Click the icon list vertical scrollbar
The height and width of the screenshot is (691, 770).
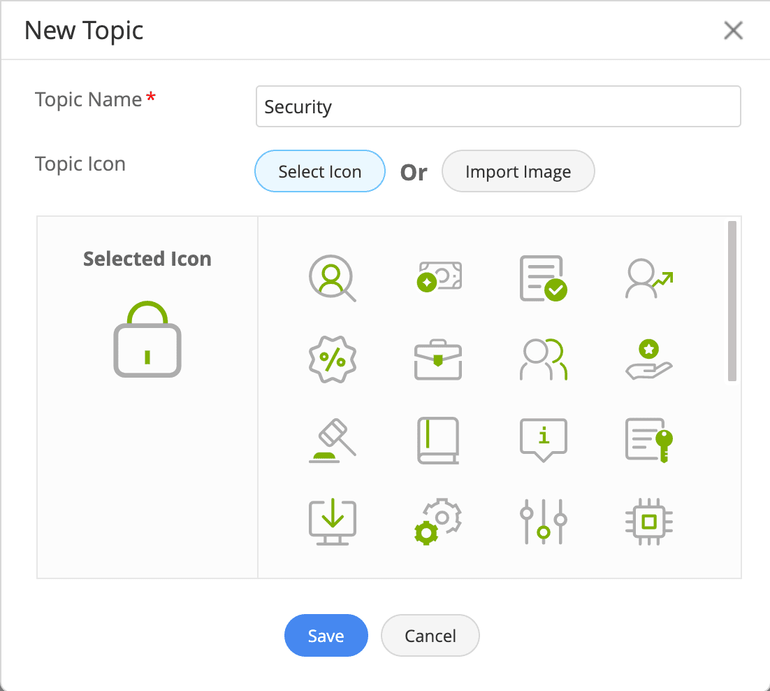tap(732, 301)
